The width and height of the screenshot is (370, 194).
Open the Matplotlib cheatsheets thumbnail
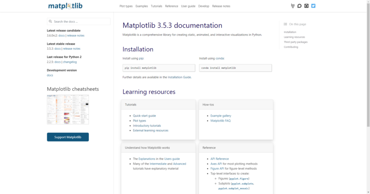tap(68, 110)
